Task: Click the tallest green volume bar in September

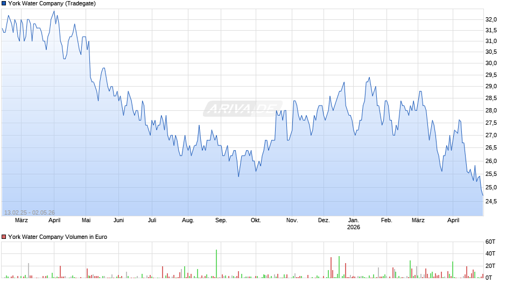Action: [x=216, y=264]
